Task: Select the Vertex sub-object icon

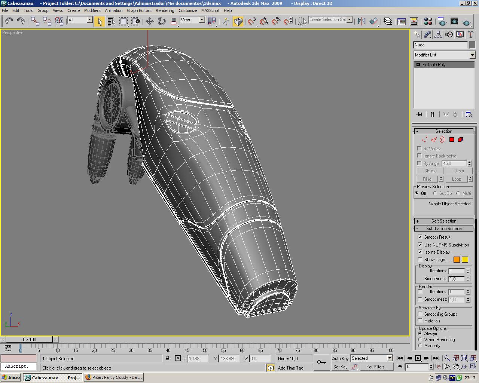Action: [x=424, y=140]
